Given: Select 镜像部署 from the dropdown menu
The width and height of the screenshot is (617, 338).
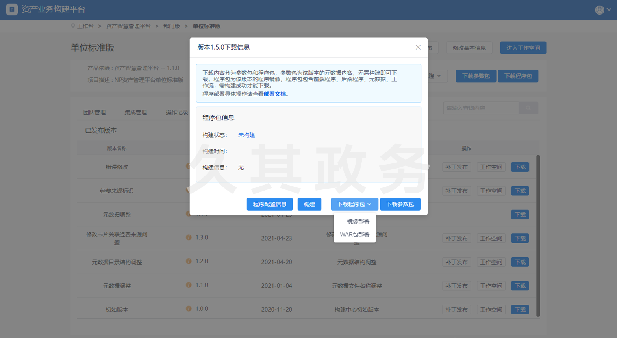Looking at the screenshot, I should click(358, 221).
